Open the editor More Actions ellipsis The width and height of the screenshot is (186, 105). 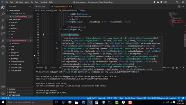(x=183, y=6)
